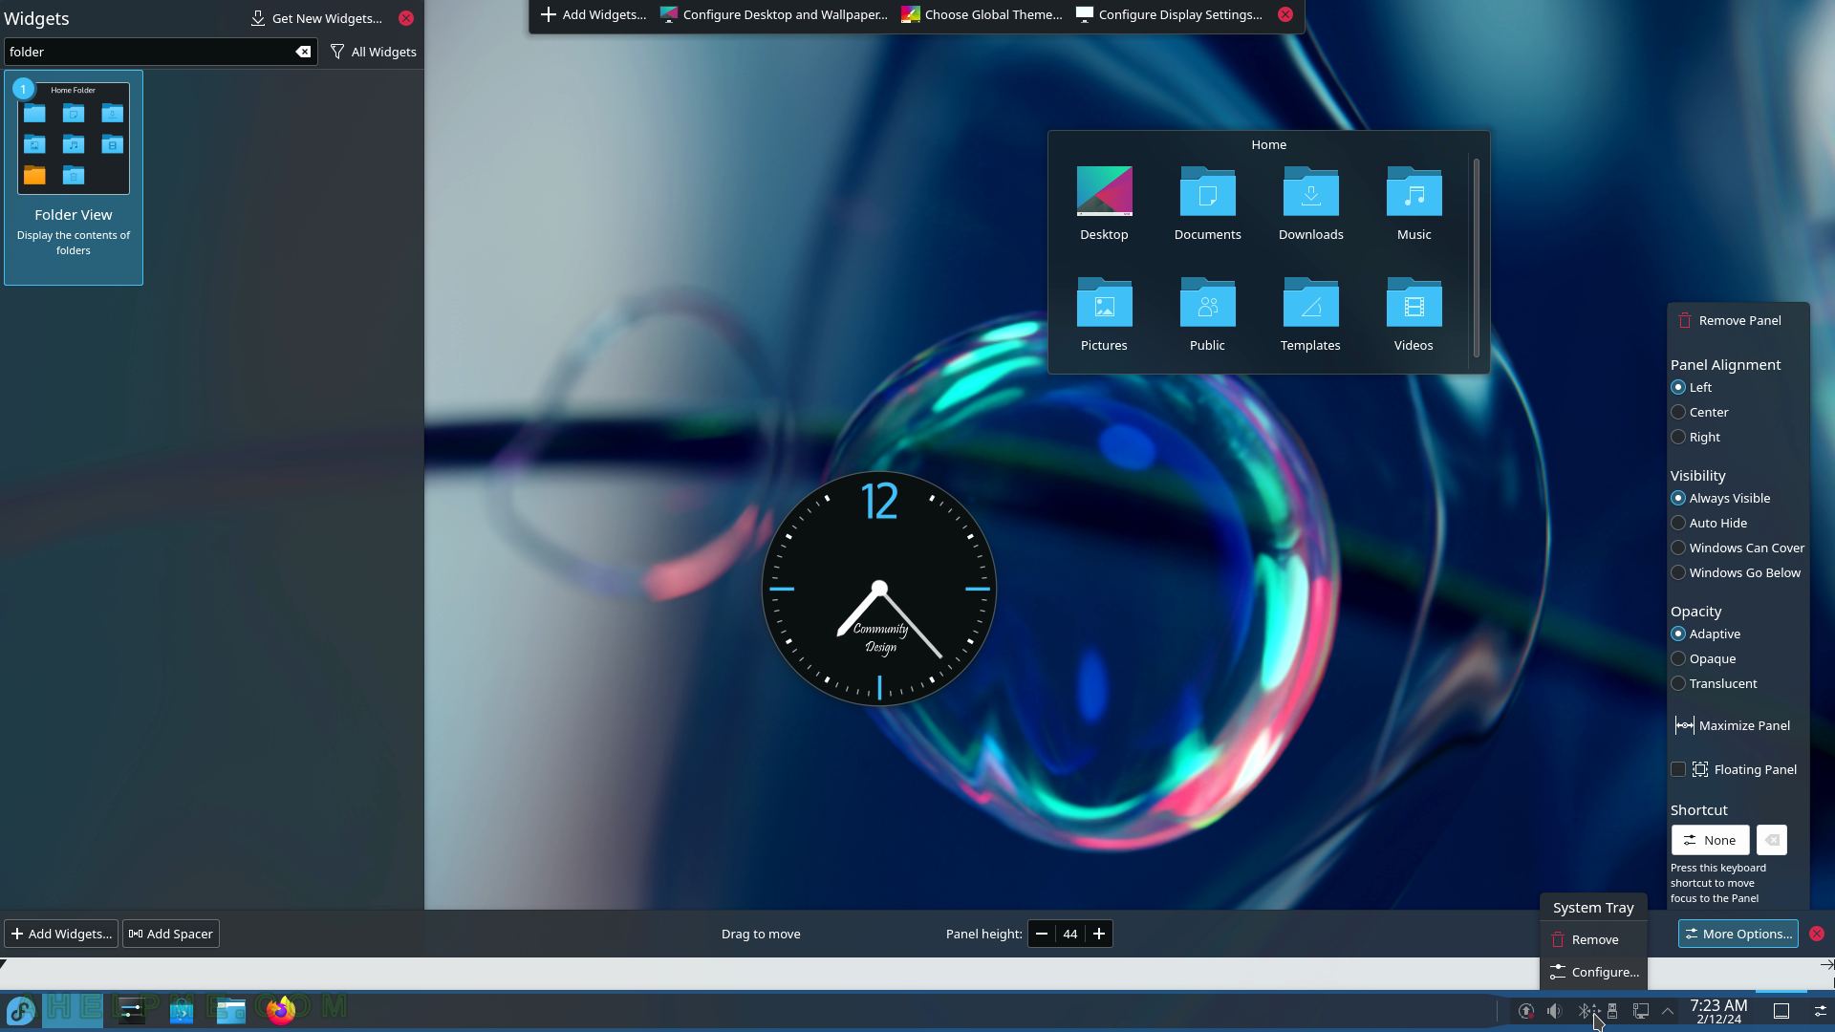This screenshot has width=1835, height=1032.
Task: Decrease panel height with minus button
Action: pos(1042,934)
